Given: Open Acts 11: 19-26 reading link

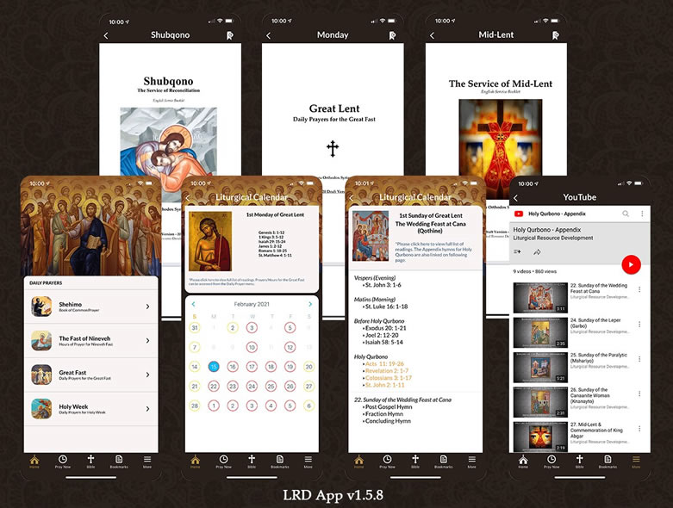Looking at the screenshot, I should (x=384, y=363).
